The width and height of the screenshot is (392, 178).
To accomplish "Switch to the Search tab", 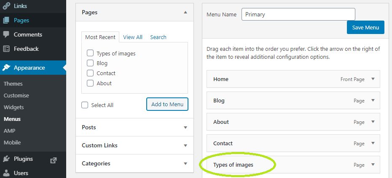I will click(x=158, y=37).
